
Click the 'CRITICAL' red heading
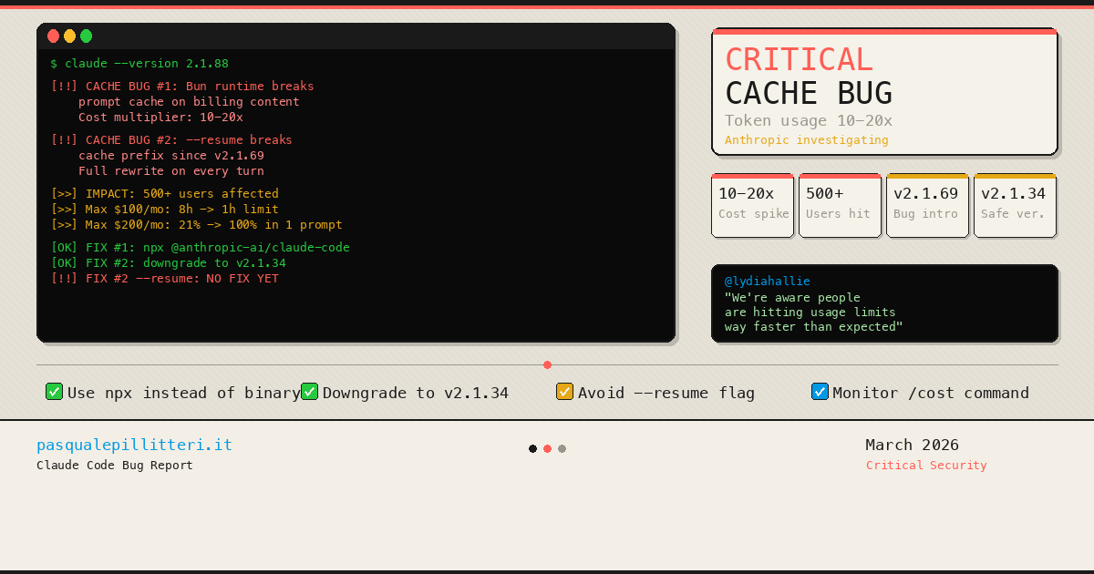click(x=799, y=59)
